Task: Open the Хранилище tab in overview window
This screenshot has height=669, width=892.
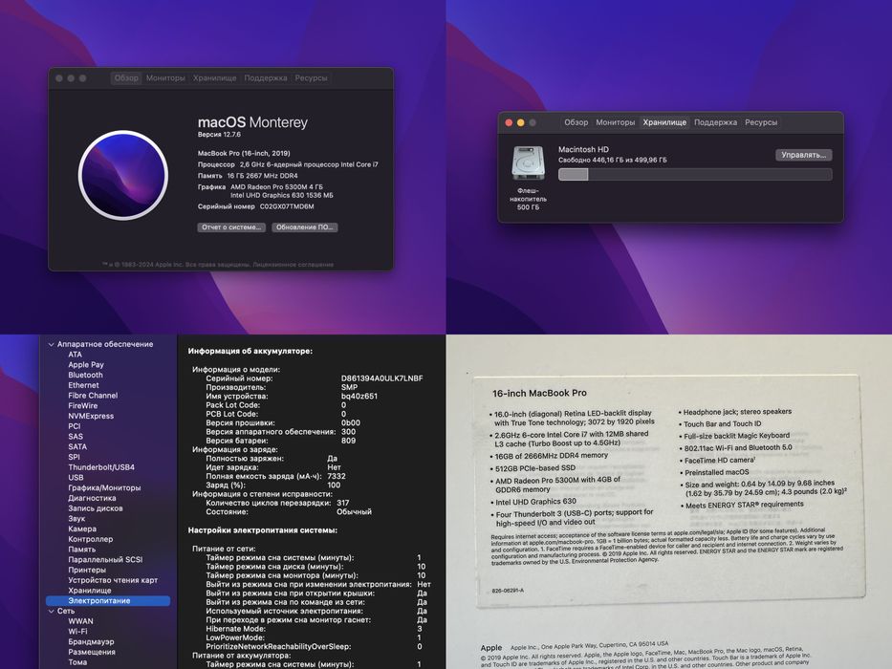Action: pos(214,78)
